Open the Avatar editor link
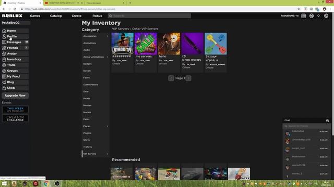The height and width of the screenshot is (187, 334). click(x=15, y=54)
